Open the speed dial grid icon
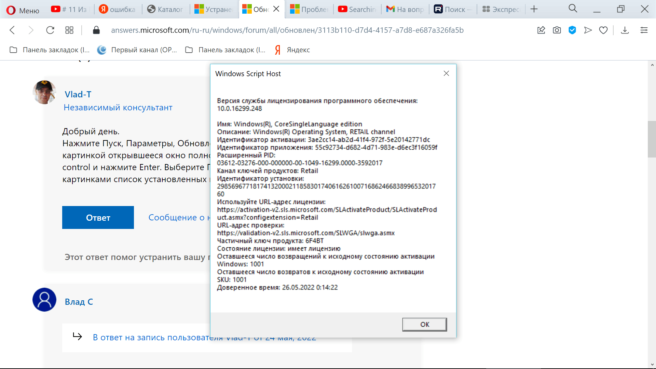This screenshot has width=656, height=369. 69,30
